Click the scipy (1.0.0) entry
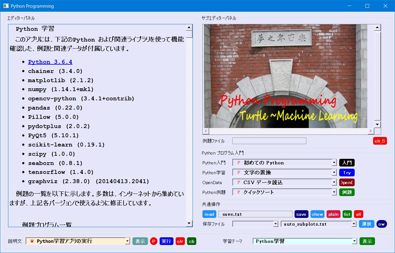The image size is (395, 253). (x=52, y=154)
